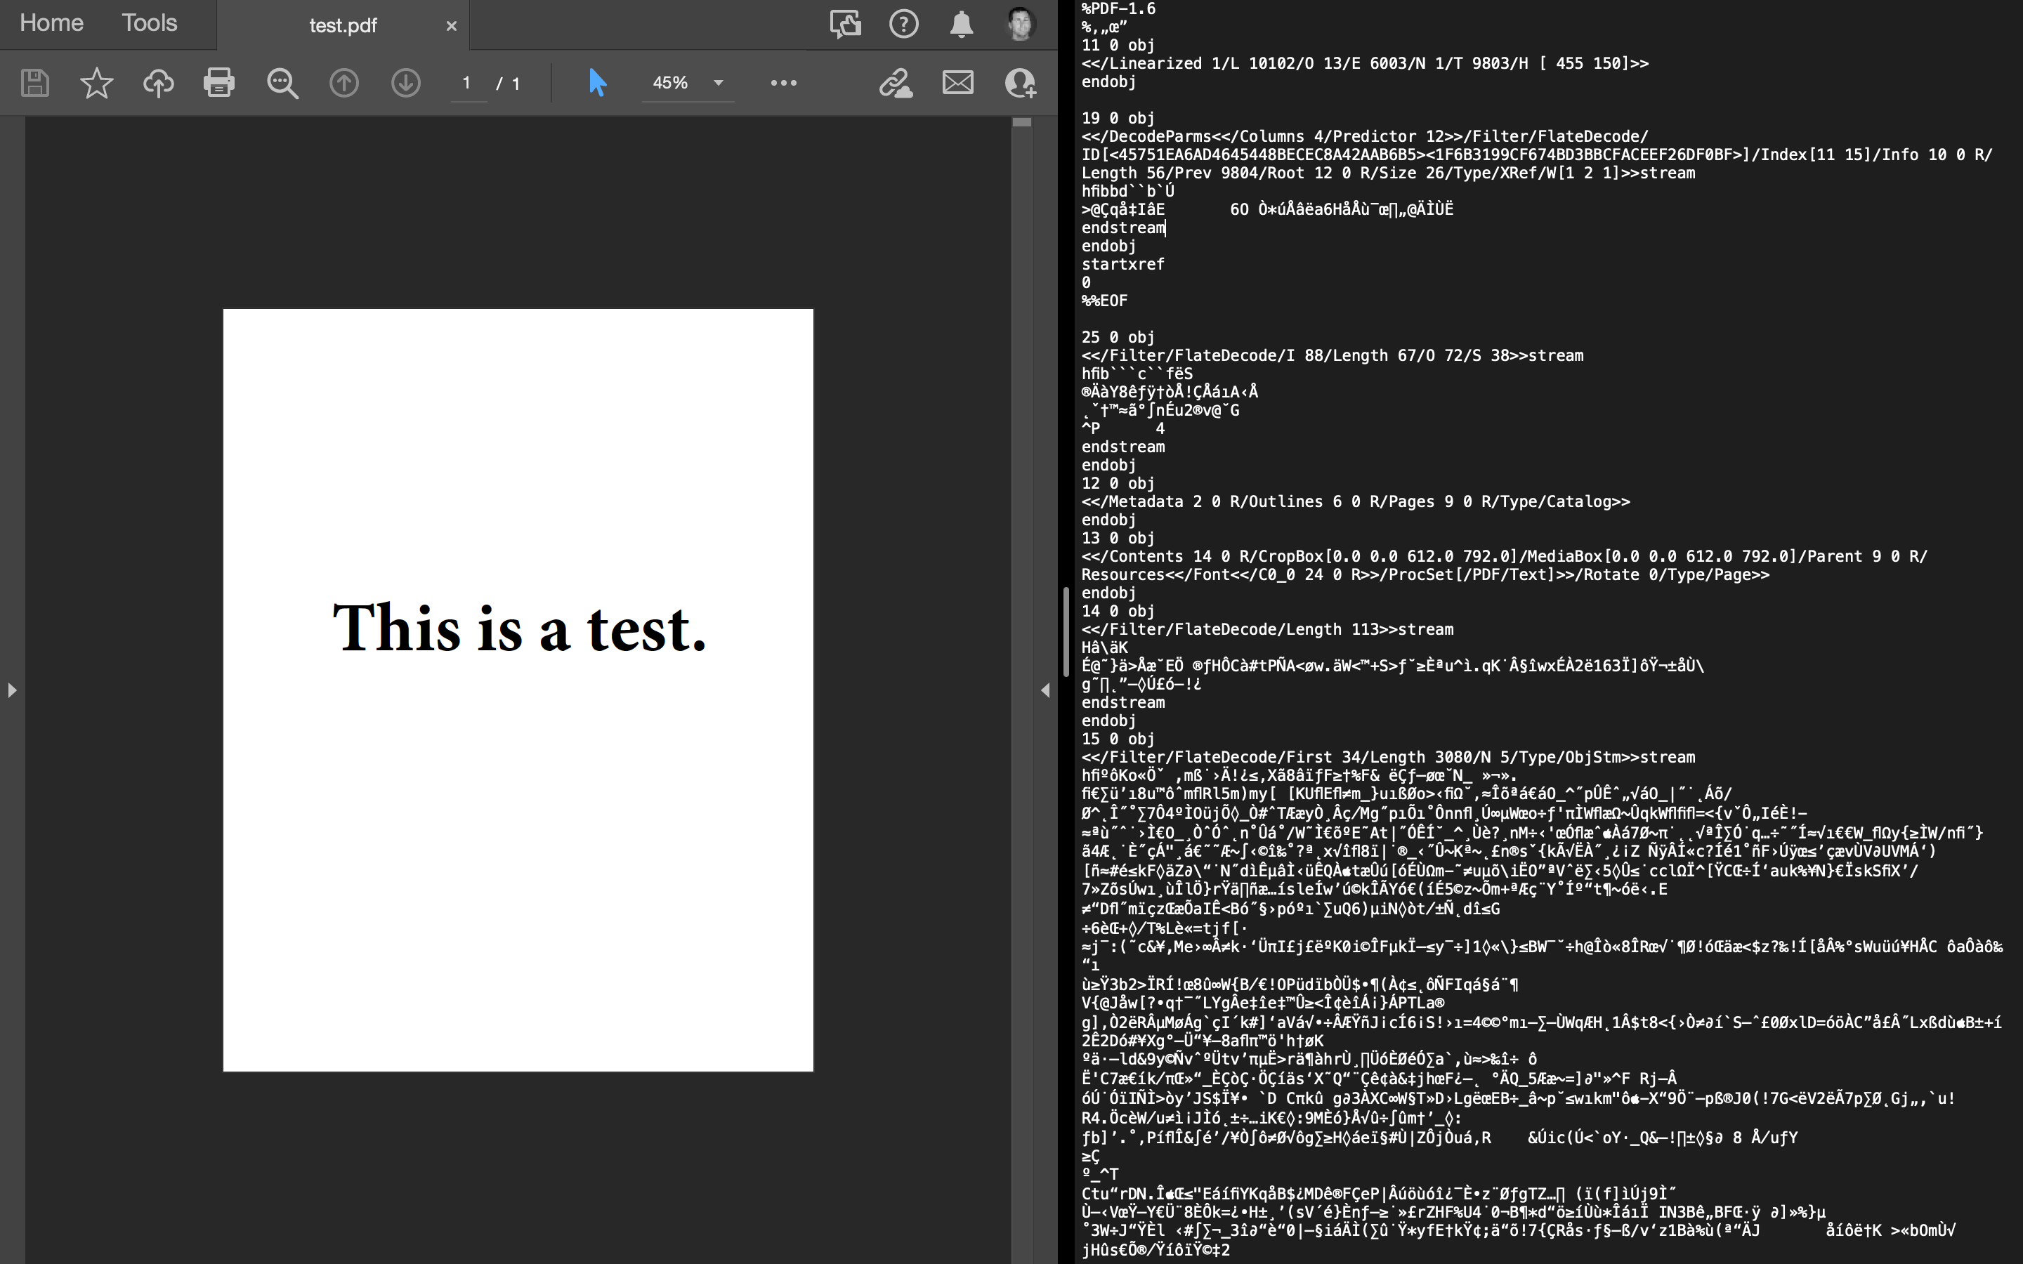Viewport: 2023px width, 1264px height.
Task: Collapse the right tools pane arrow
Action: coord(1045,690)
